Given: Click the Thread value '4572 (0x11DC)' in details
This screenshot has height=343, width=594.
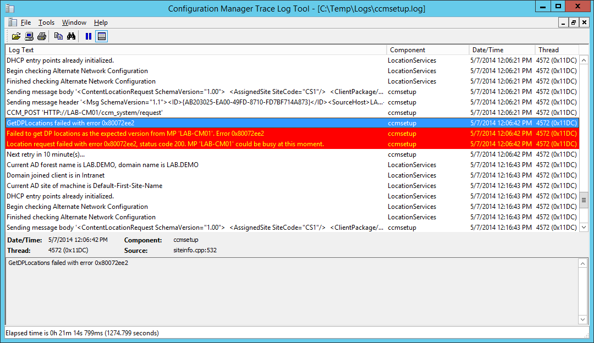Looking at the screenshot, I should 68,250.
